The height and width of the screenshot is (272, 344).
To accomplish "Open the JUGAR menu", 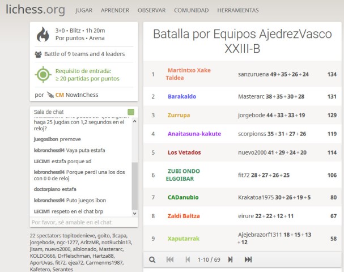I will point(84,10).
